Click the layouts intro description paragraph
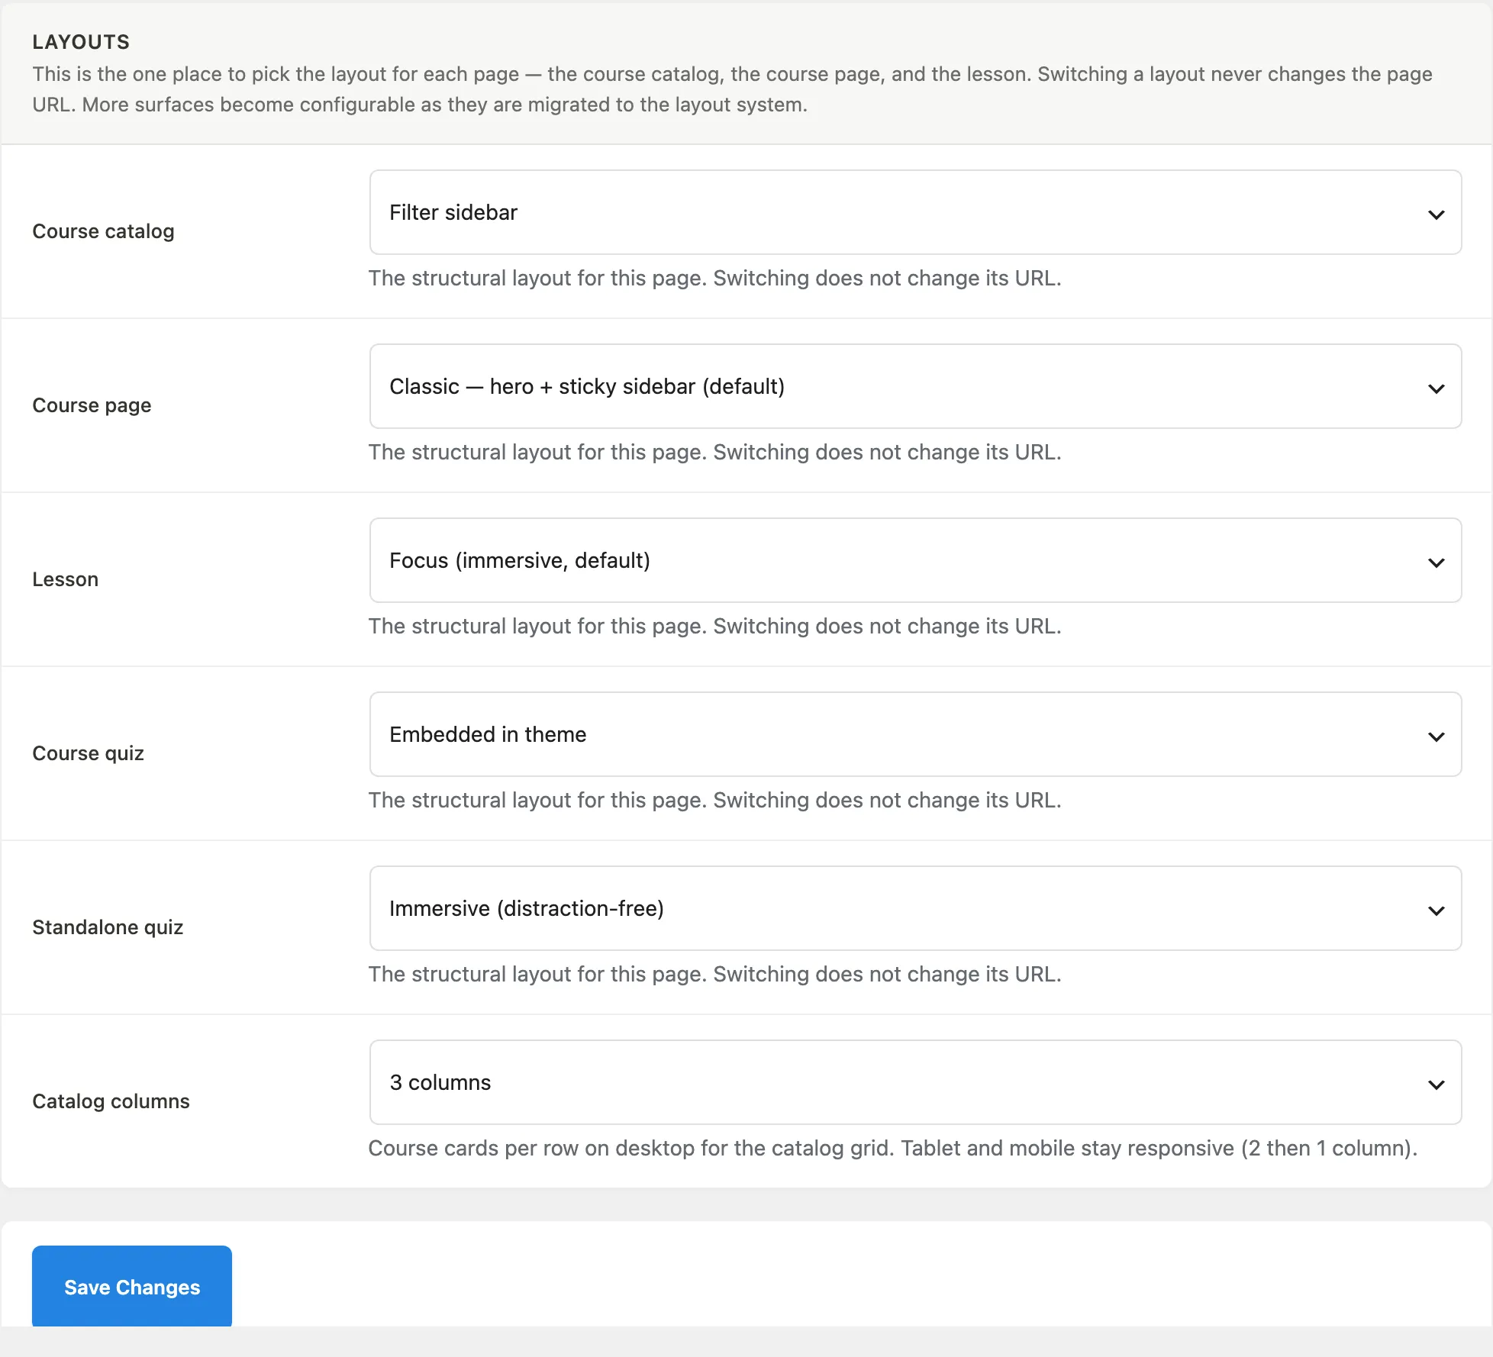This screenshot has width=1493, height=1357. [x=732, y=89]
